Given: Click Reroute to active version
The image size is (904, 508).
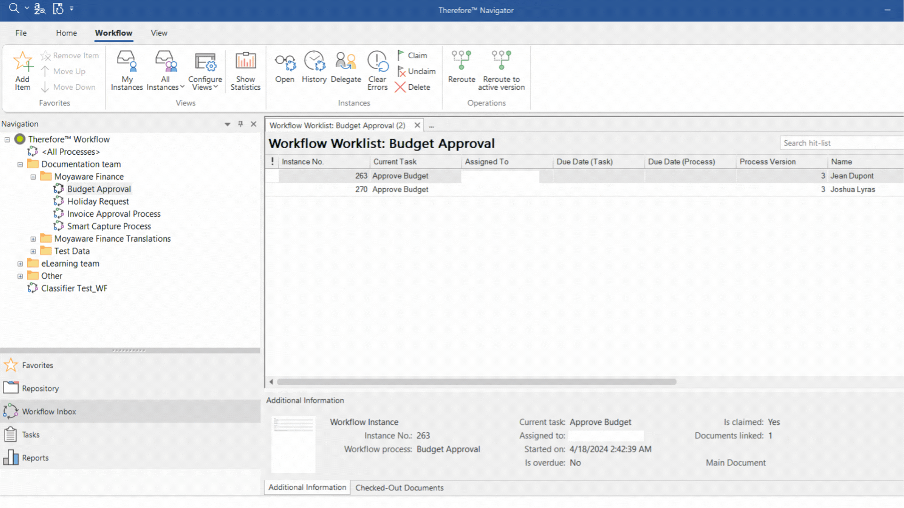Looking at the screenshot, I should 500,71.
